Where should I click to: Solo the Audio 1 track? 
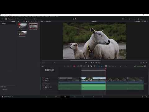48,87
